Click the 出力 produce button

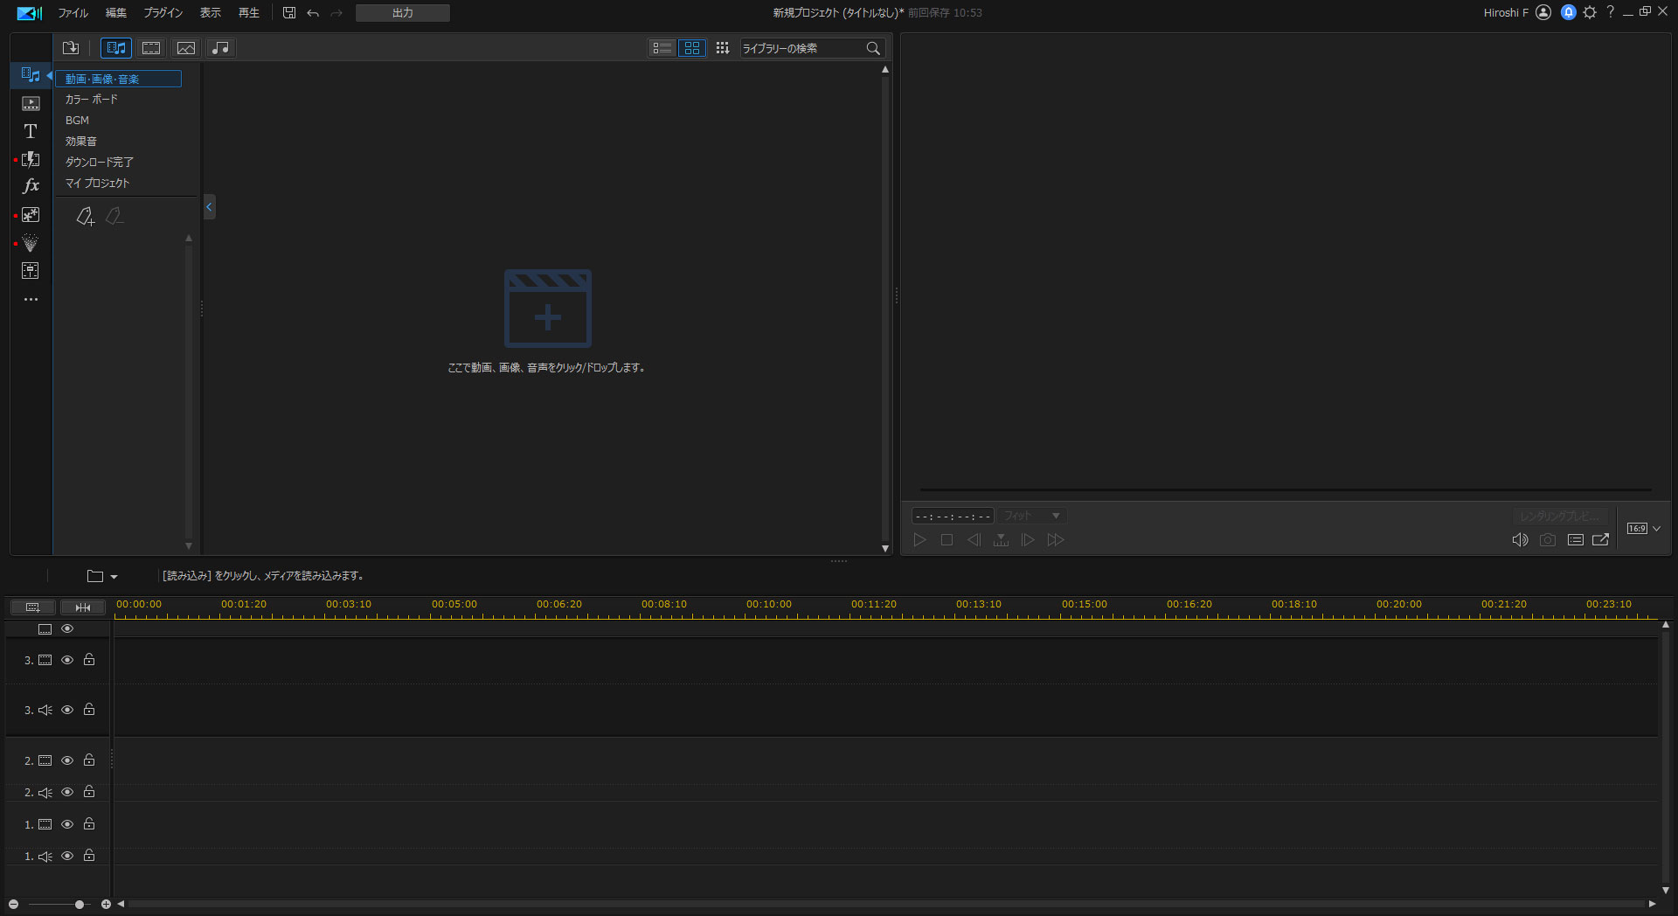point(403,13)
